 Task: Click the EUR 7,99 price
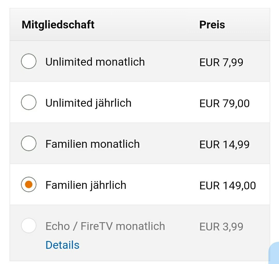tap(221, 63)
